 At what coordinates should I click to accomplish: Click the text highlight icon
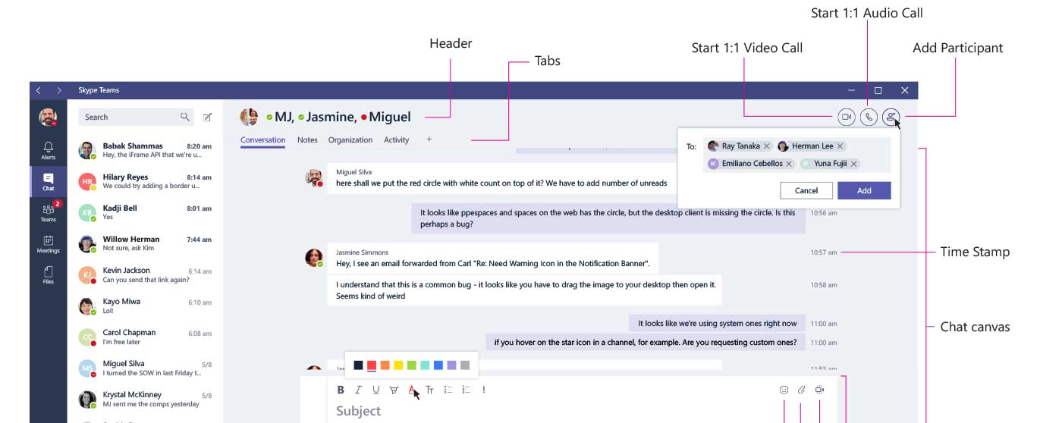(394, 390)
